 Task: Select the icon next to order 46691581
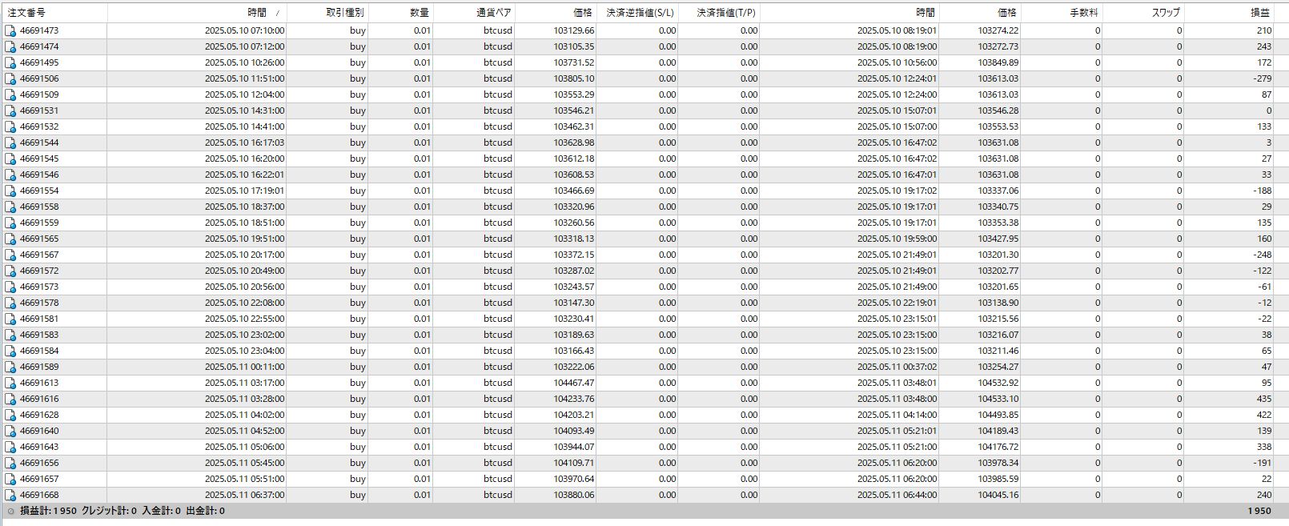(10, 319)
